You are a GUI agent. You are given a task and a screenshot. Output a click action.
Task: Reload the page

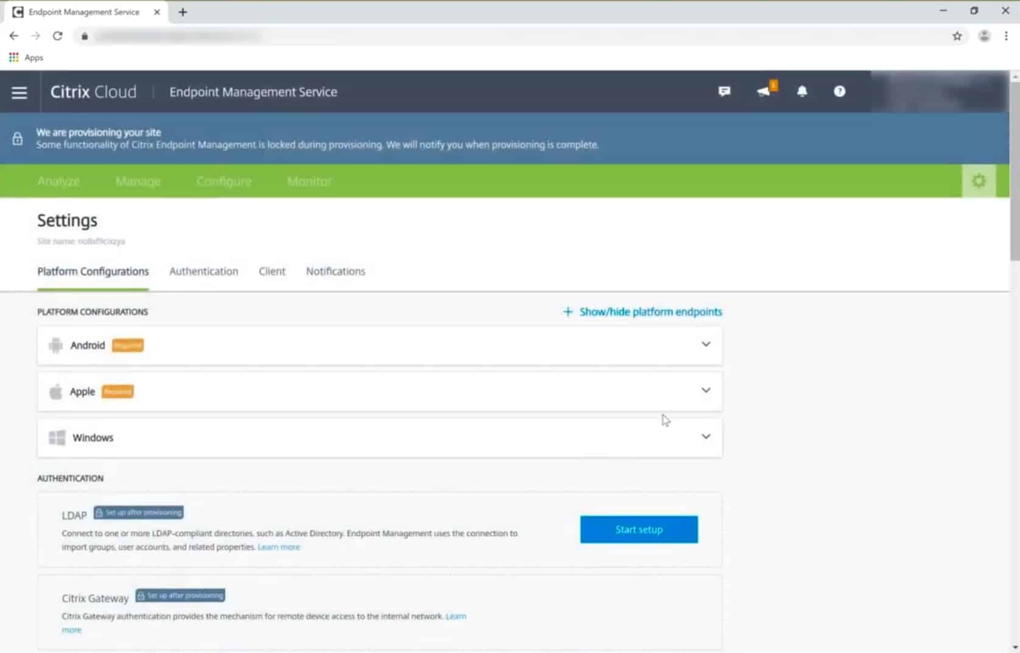[57, 36]
